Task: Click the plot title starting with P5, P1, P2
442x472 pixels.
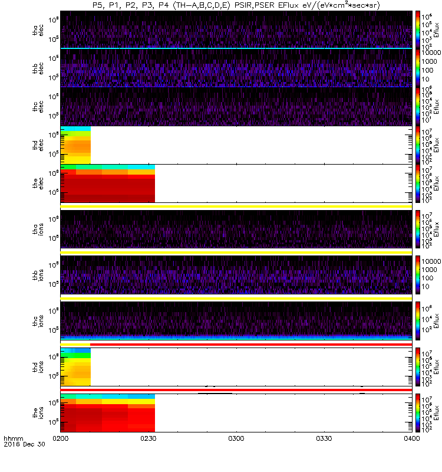Action: coord(236,5)
